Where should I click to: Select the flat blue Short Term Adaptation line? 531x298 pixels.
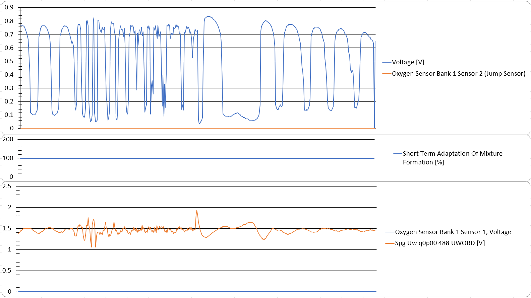pos(197,158)
